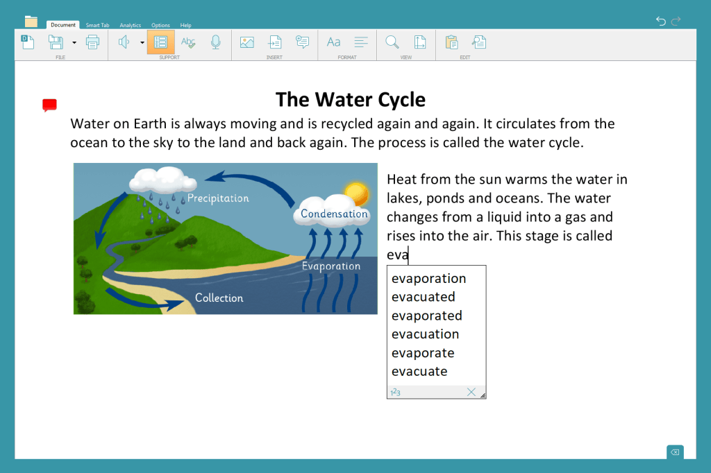Toggle the highlighted word prediction button
This screenshot has width=711, height=473.
point(160,42)
